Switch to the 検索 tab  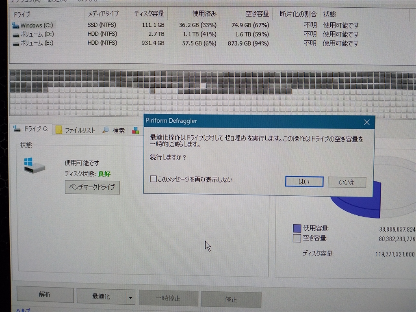[x=114, y=130]
